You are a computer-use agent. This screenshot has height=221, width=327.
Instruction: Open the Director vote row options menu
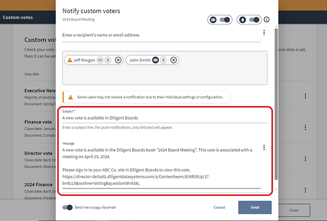pos(306,160)
